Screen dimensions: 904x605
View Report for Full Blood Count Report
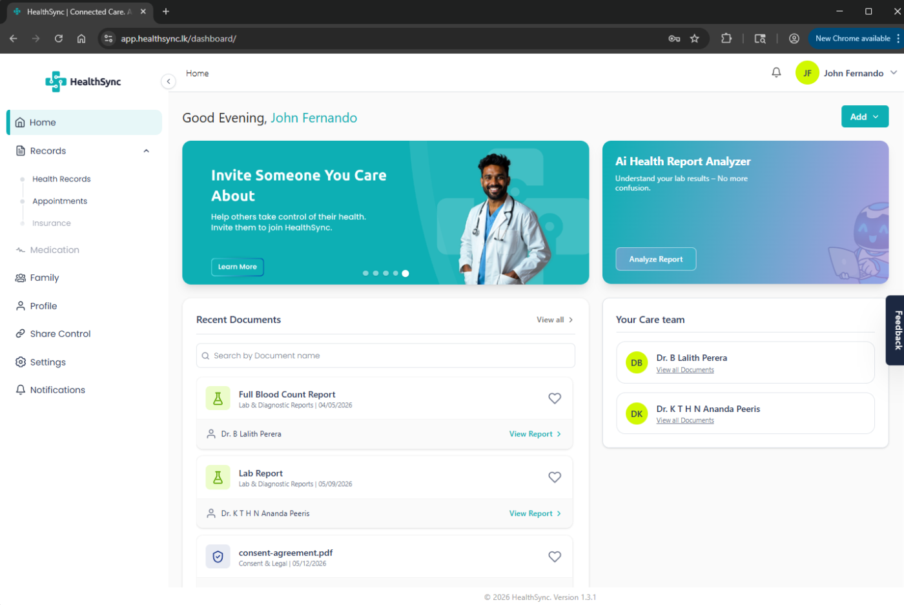tap(535, 434)
